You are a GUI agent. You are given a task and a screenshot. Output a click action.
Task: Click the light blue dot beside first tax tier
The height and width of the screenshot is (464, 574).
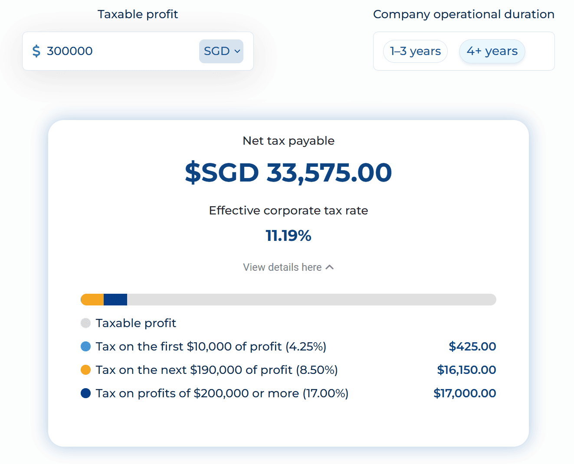tap(86, 346)
